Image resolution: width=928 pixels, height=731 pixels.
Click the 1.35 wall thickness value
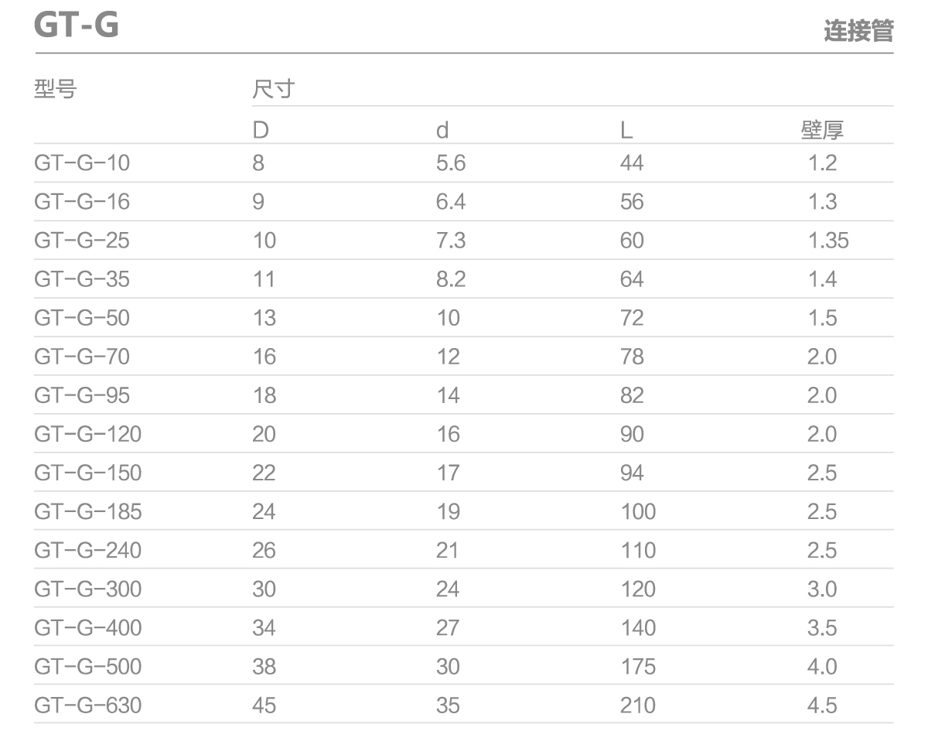coord(828,240)
